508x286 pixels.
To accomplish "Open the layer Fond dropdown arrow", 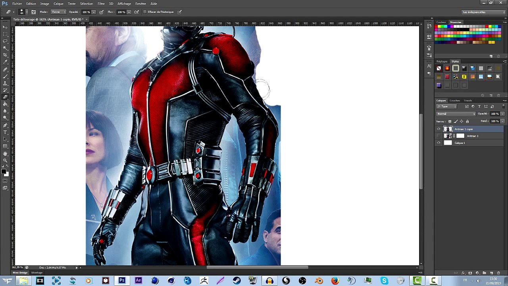I will tap(502, 121).
